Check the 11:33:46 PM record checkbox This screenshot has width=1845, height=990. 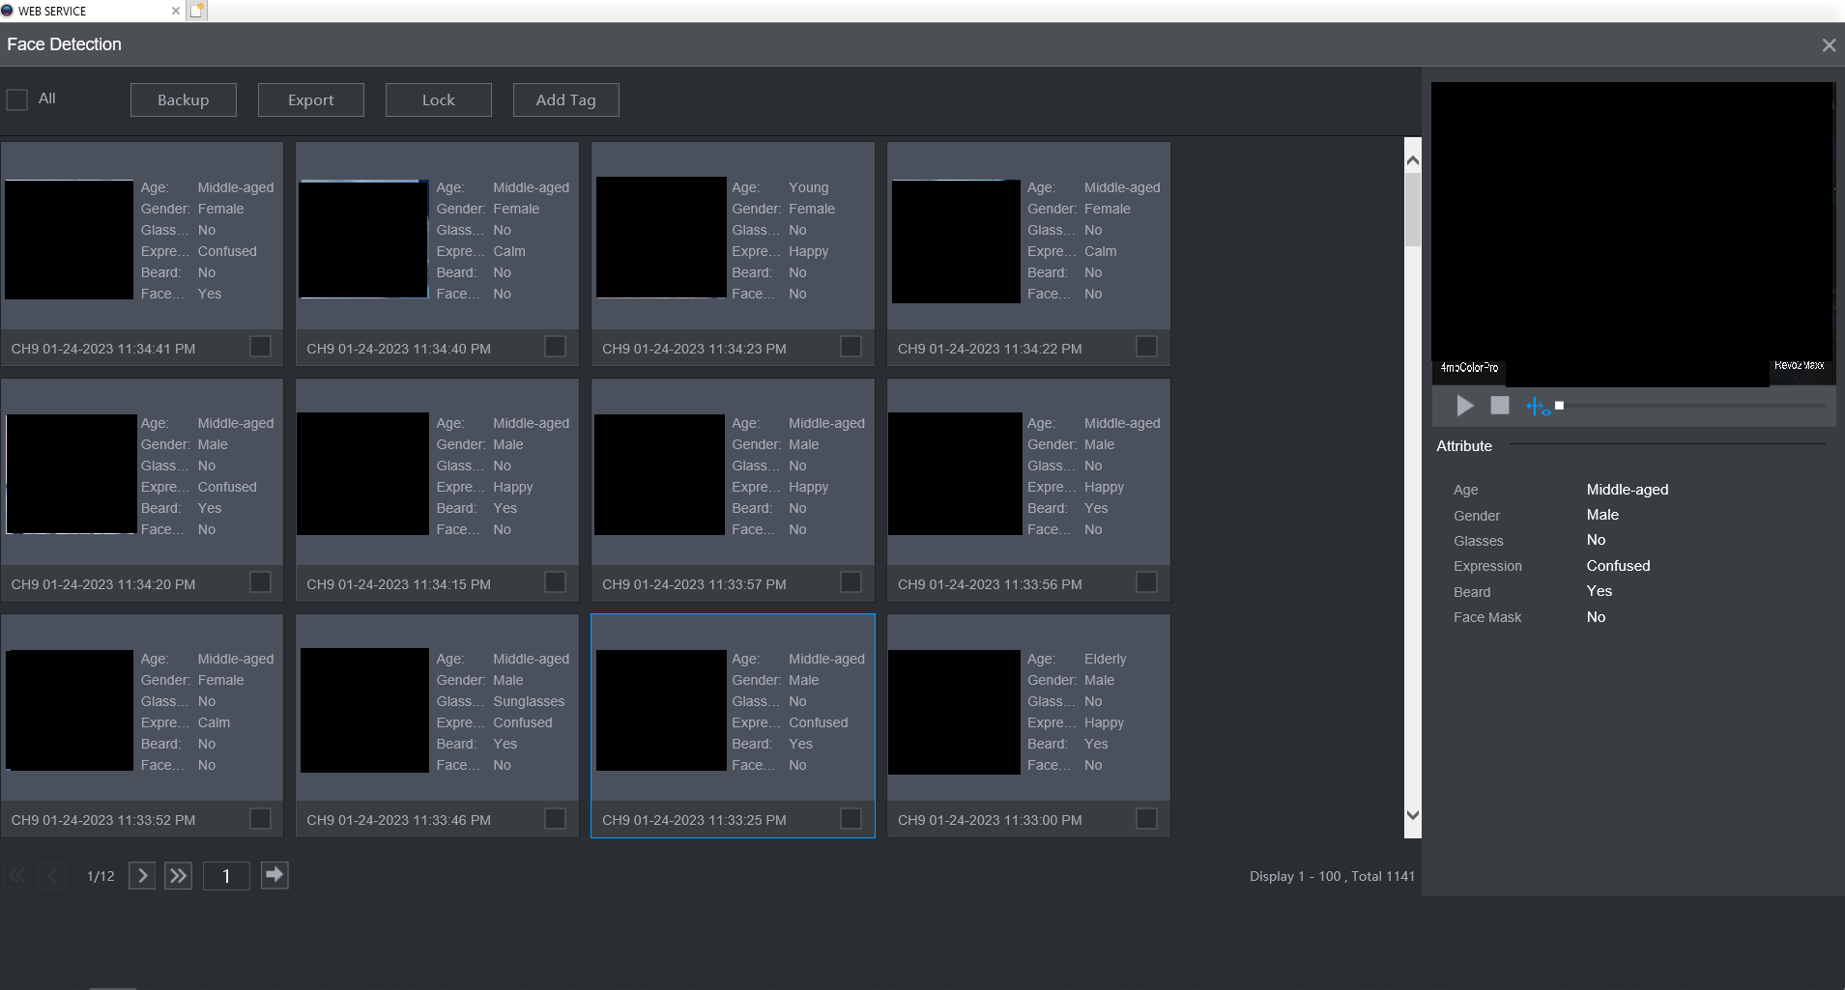coord(555,818)
